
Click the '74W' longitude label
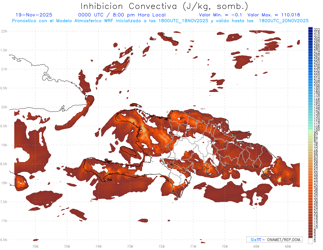pos(98,246)
